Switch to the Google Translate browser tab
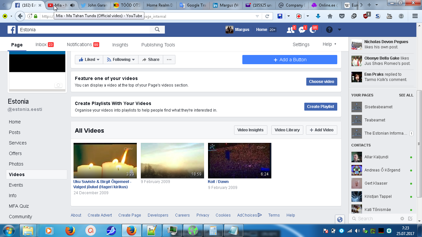The image size is (422, 237). [x=193, y=5]
